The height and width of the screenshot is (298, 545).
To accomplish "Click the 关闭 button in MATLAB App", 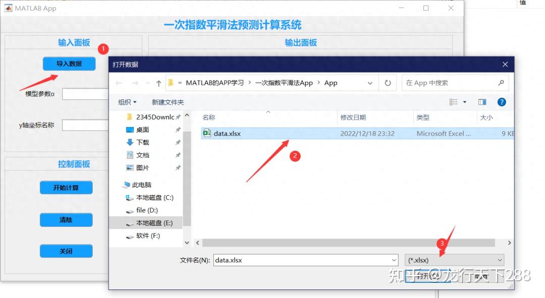I will point(66,251).
